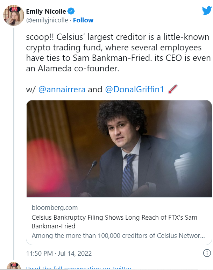Click the vertical thread line under avatar
The width and height of the screenshot is (213, 270).
[14, 140]
